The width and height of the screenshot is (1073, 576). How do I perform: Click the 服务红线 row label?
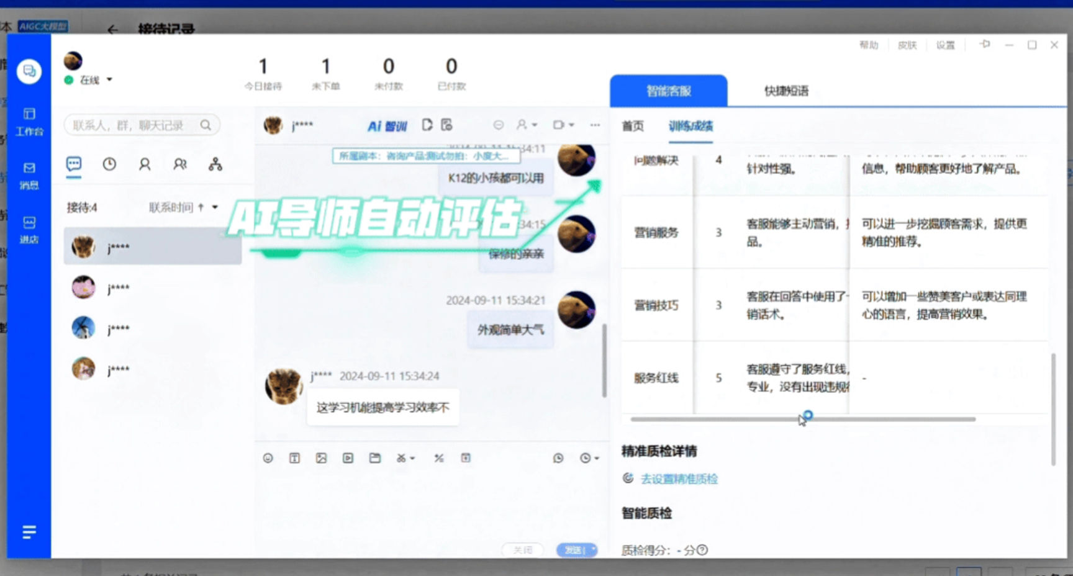pos(656,378)
